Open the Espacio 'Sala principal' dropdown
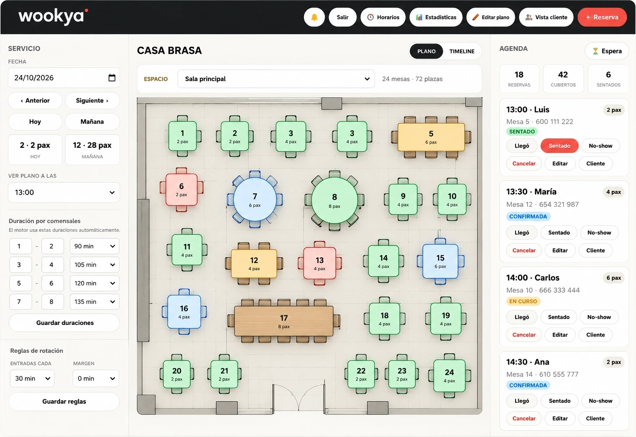 click(x=276, y=79)
